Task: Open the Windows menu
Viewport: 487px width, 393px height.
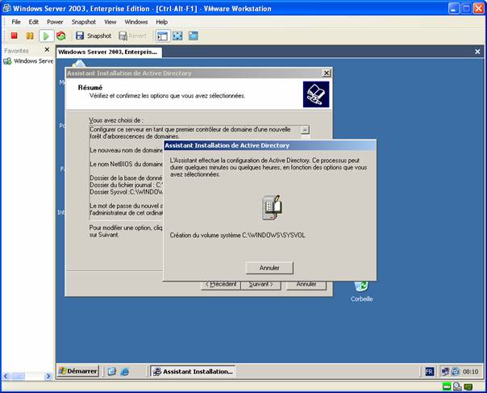Action: point(136,22)
